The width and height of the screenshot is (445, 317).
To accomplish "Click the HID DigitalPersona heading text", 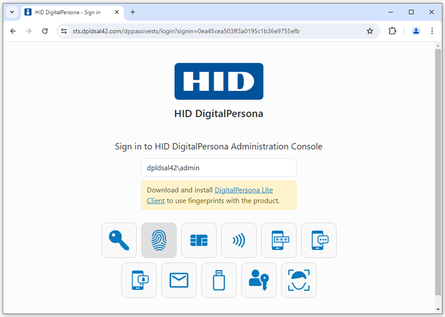I will point(219,114).
